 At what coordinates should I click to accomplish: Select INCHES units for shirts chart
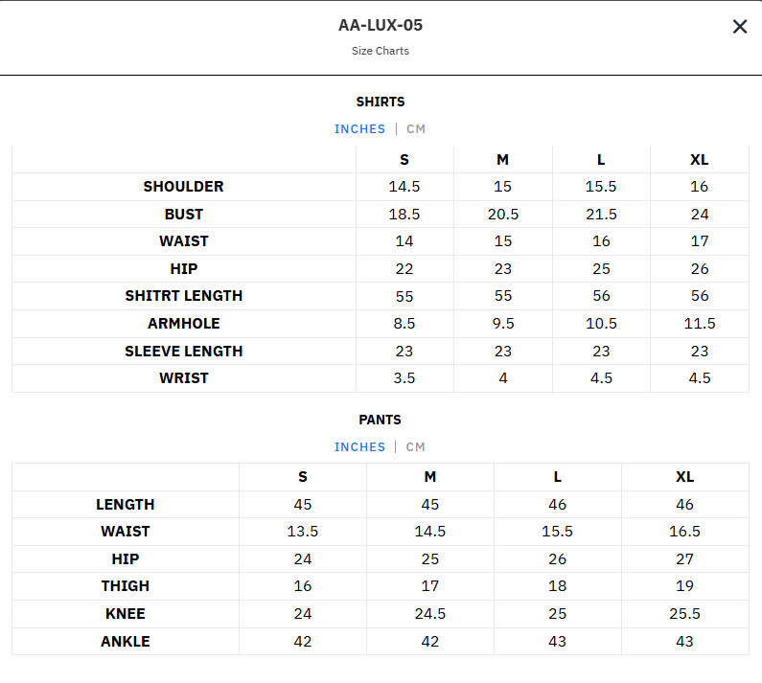[359, 129]
